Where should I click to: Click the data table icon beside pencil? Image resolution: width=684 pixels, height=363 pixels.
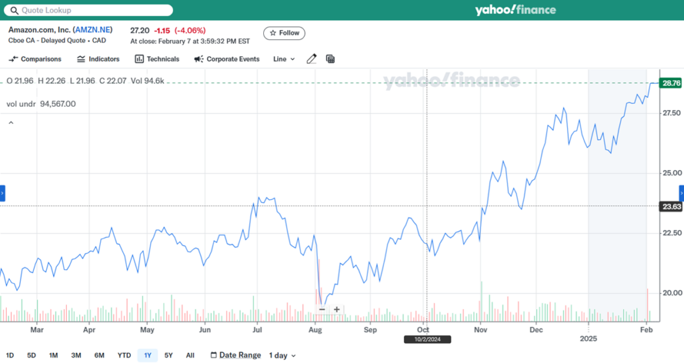click(330, 59)
